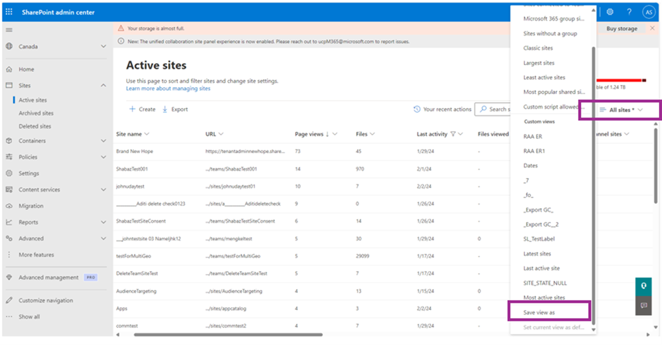This screenshot has height=345, width=662.
Task: Open the accessibility tool in the corner
Action: point(643,286)
